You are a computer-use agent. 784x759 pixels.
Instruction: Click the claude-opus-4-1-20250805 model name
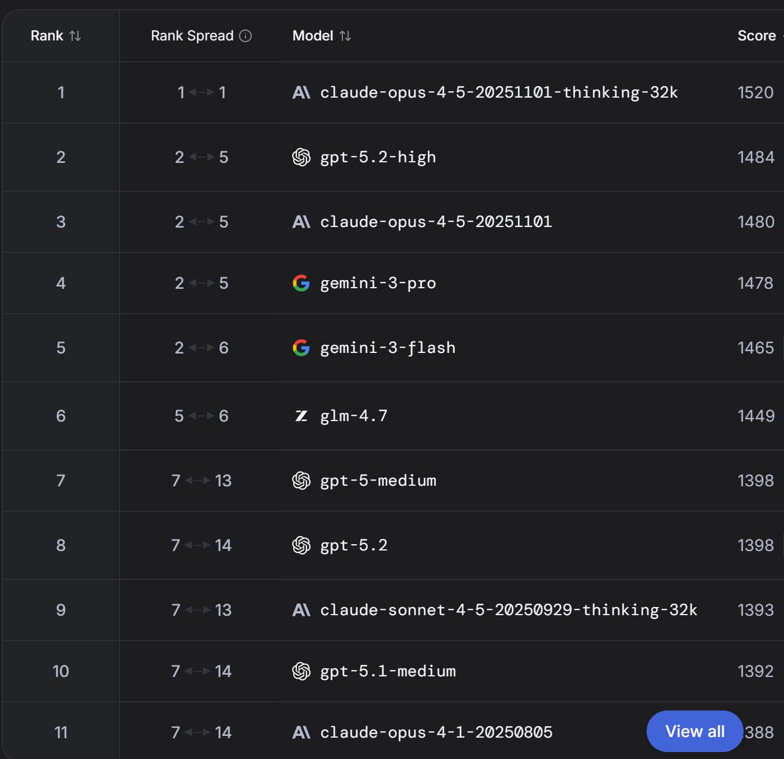(436, 732)
